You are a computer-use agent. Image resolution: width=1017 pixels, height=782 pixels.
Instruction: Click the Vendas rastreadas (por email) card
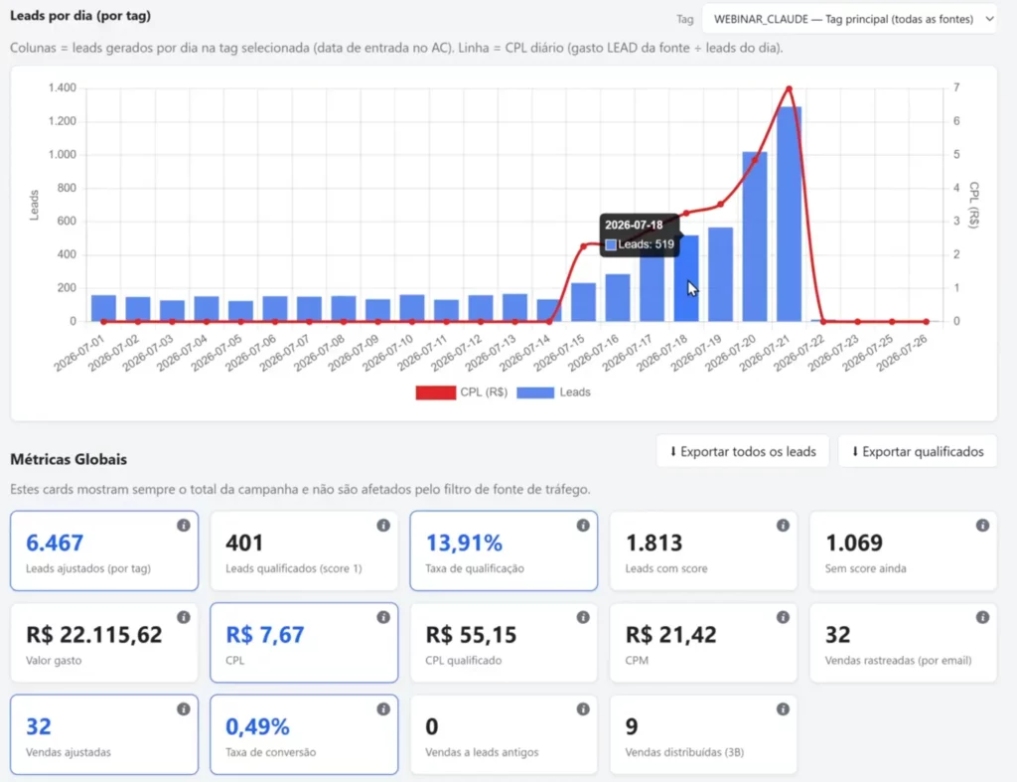click(x=904, y=643)
